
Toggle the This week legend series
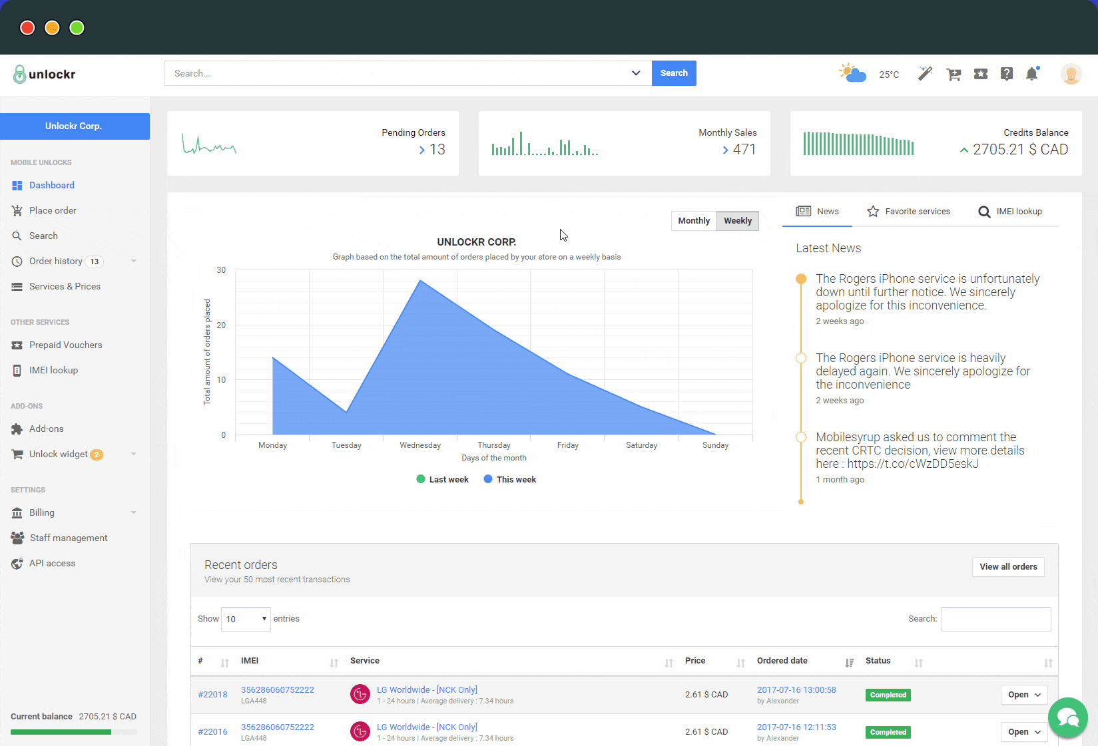pyautogui.click(x=509, y=480)
